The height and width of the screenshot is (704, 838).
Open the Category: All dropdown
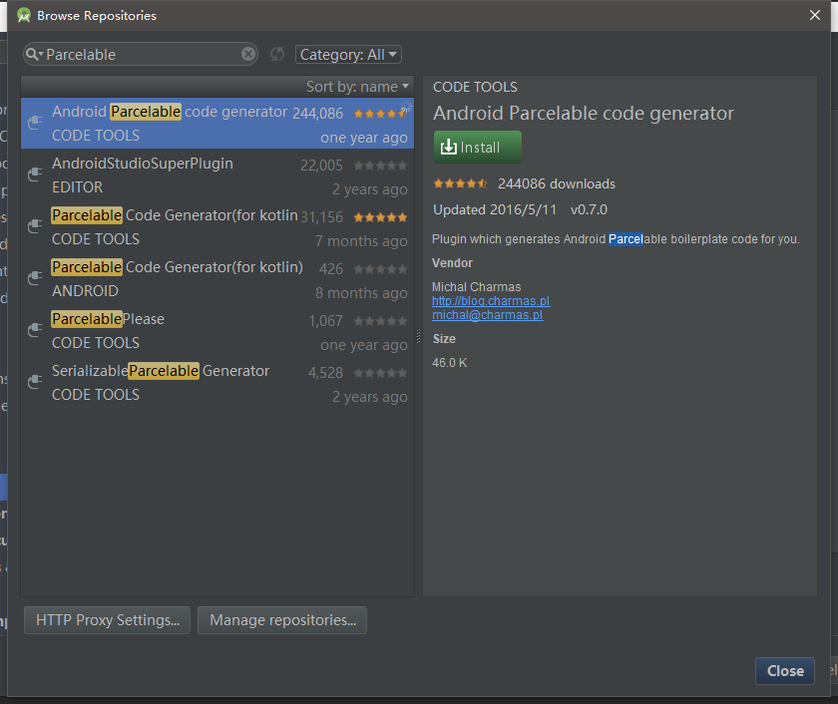pyautogui.click(x=348, y=55)
